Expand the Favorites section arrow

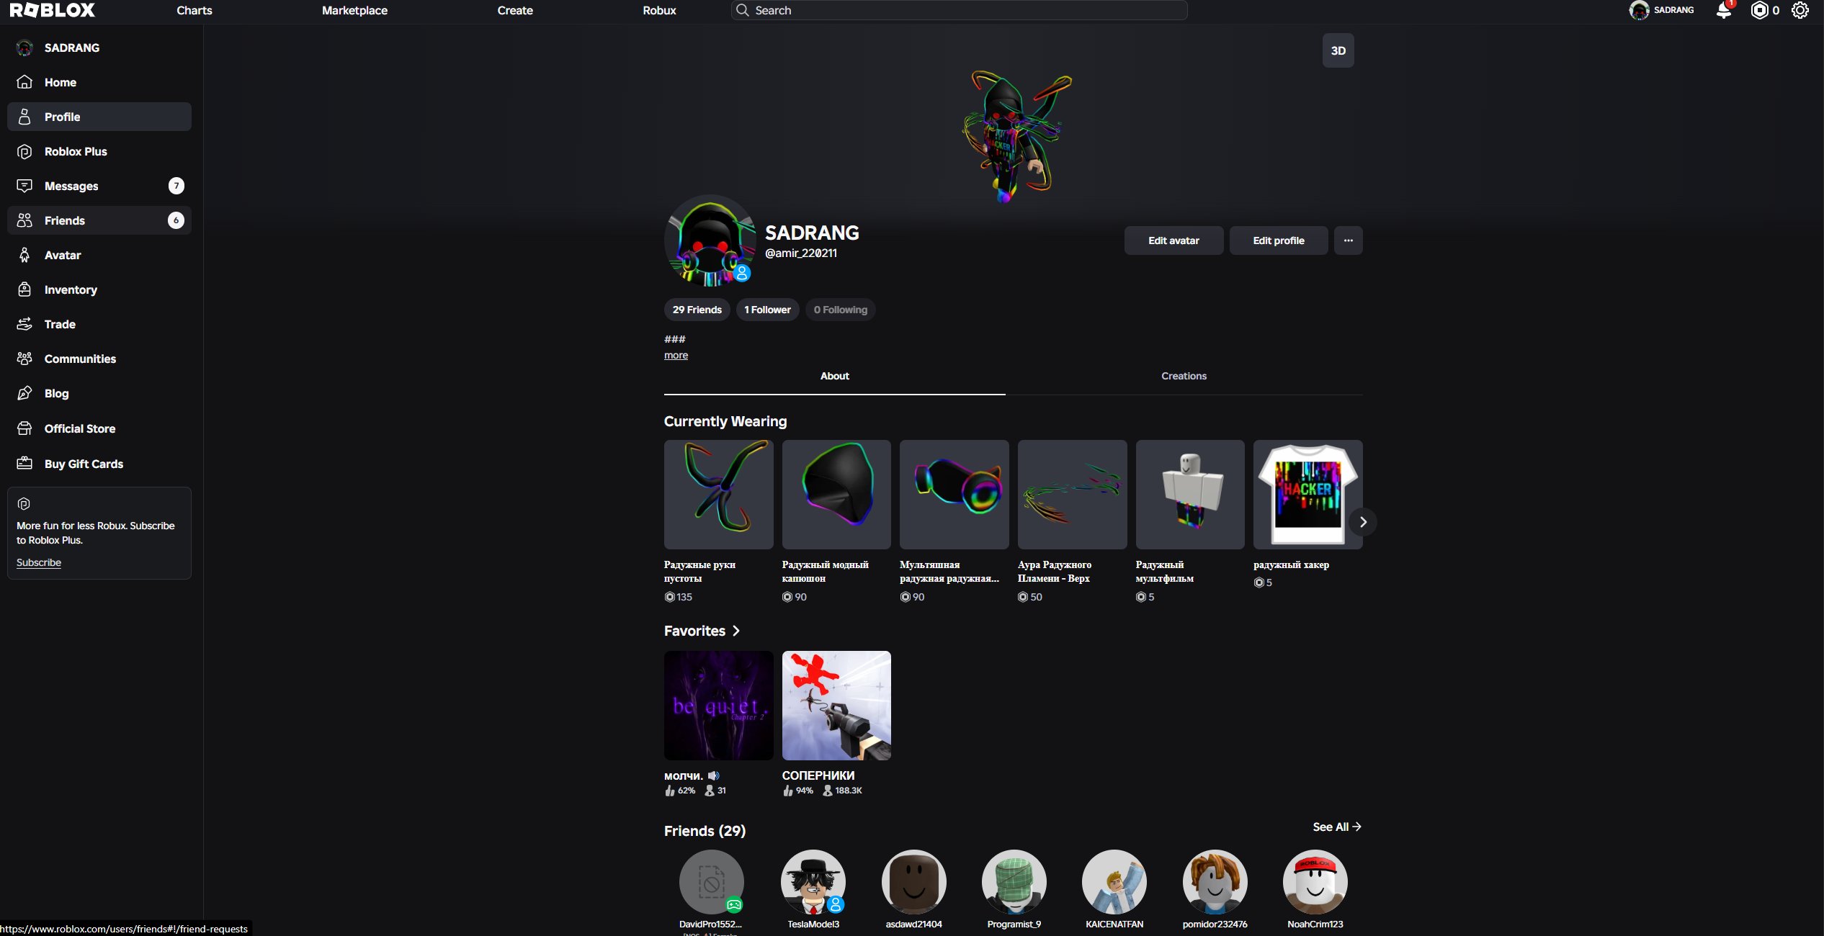click(736, 631)
